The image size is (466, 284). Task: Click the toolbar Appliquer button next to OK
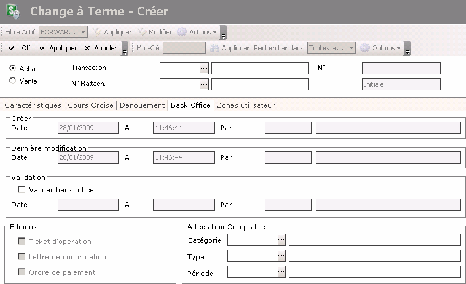pos(58,48)
